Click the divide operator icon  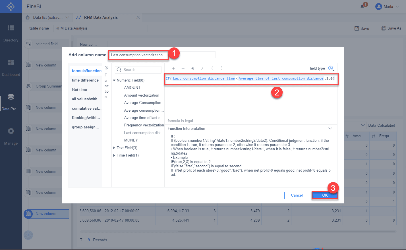pos(202,68)
